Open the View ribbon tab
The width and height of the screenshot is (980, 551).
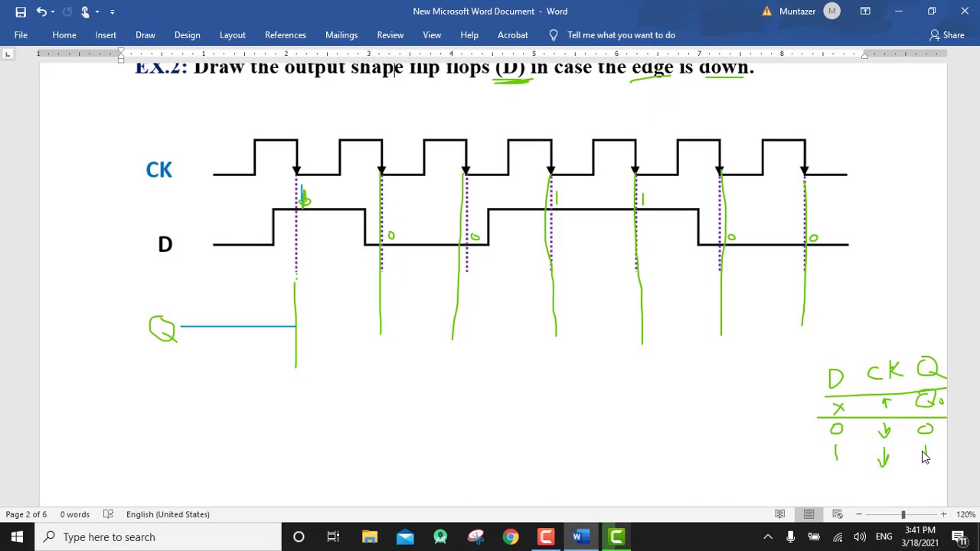pyautogui.click(x=432, y=35)
